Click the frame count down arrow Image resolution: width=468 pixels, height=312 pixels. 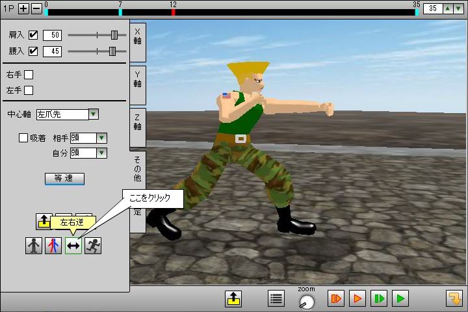click(458, 8)
